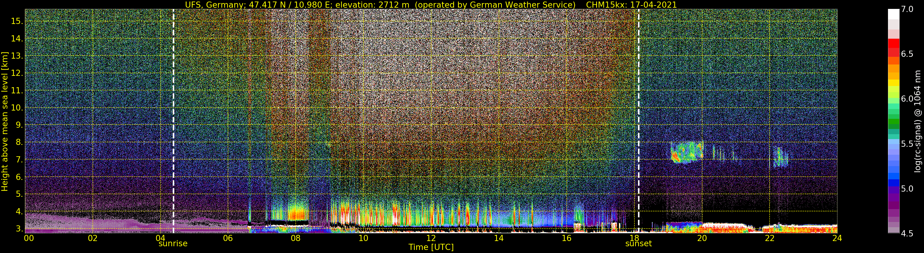Click the time tick label '22'
Image resolution: width=924 pixels, height=253 pixels.
769,238
